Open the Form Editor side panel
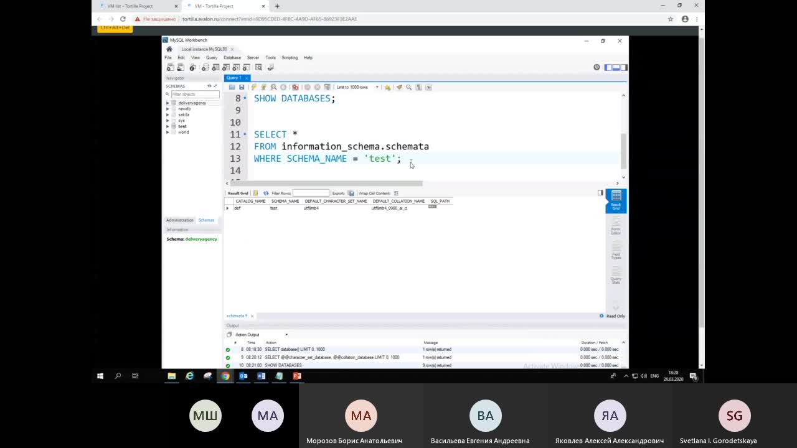Image resolution: width=797 pixels, height=448 pixels. (x=616, y=225)
